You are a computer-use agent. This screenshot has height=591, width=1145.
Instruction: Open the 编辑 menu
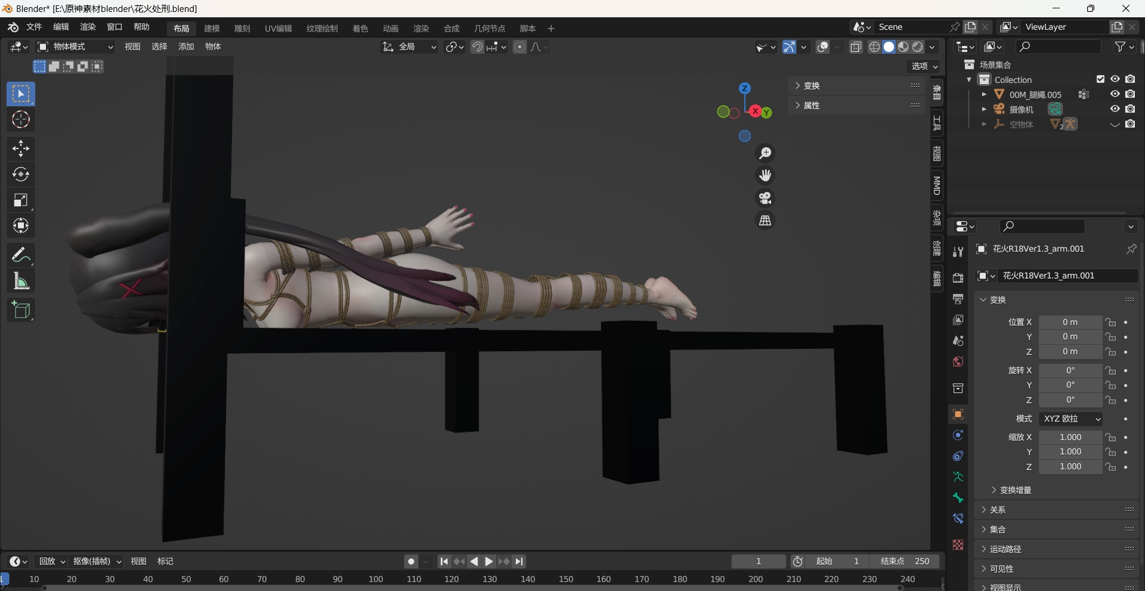coord(61,27)
